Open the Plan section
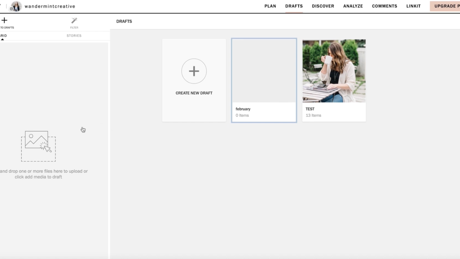 pos(270,6)
